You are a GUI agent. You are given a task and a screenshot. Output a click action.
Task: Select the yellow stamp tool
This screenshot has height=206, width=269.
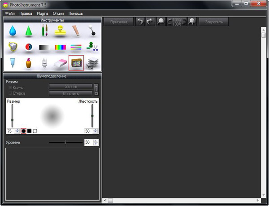60,31
